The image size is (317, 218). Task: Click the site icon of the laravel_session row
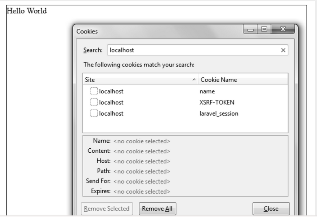94,113
